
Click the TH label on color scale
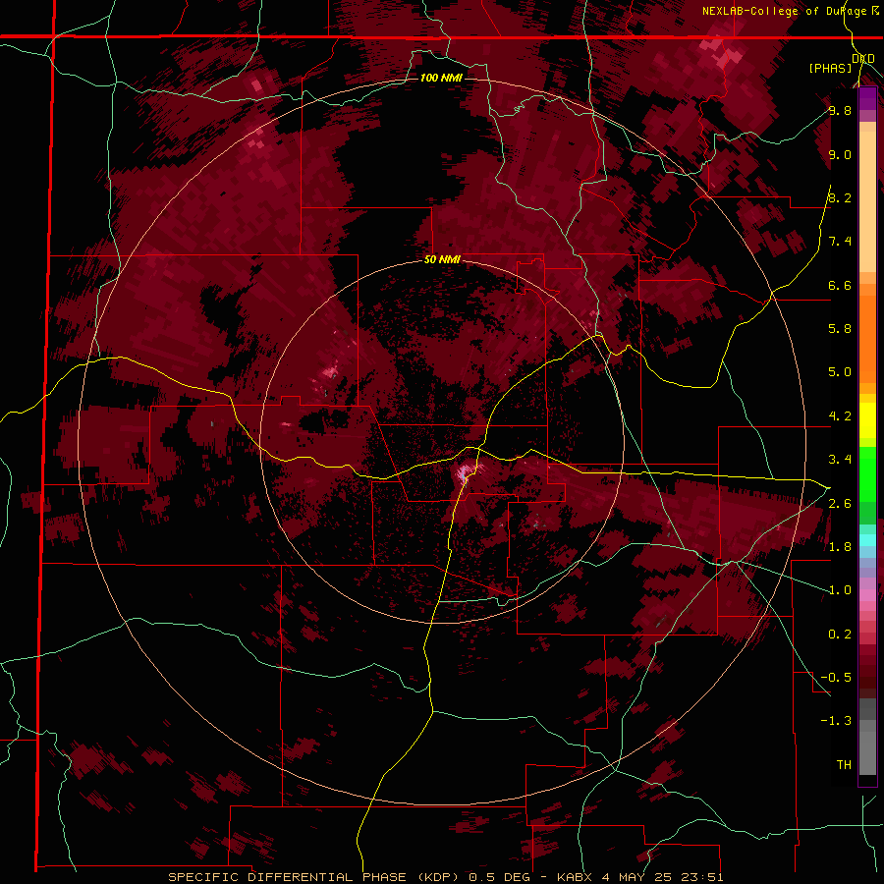click(x=844, y=764)
